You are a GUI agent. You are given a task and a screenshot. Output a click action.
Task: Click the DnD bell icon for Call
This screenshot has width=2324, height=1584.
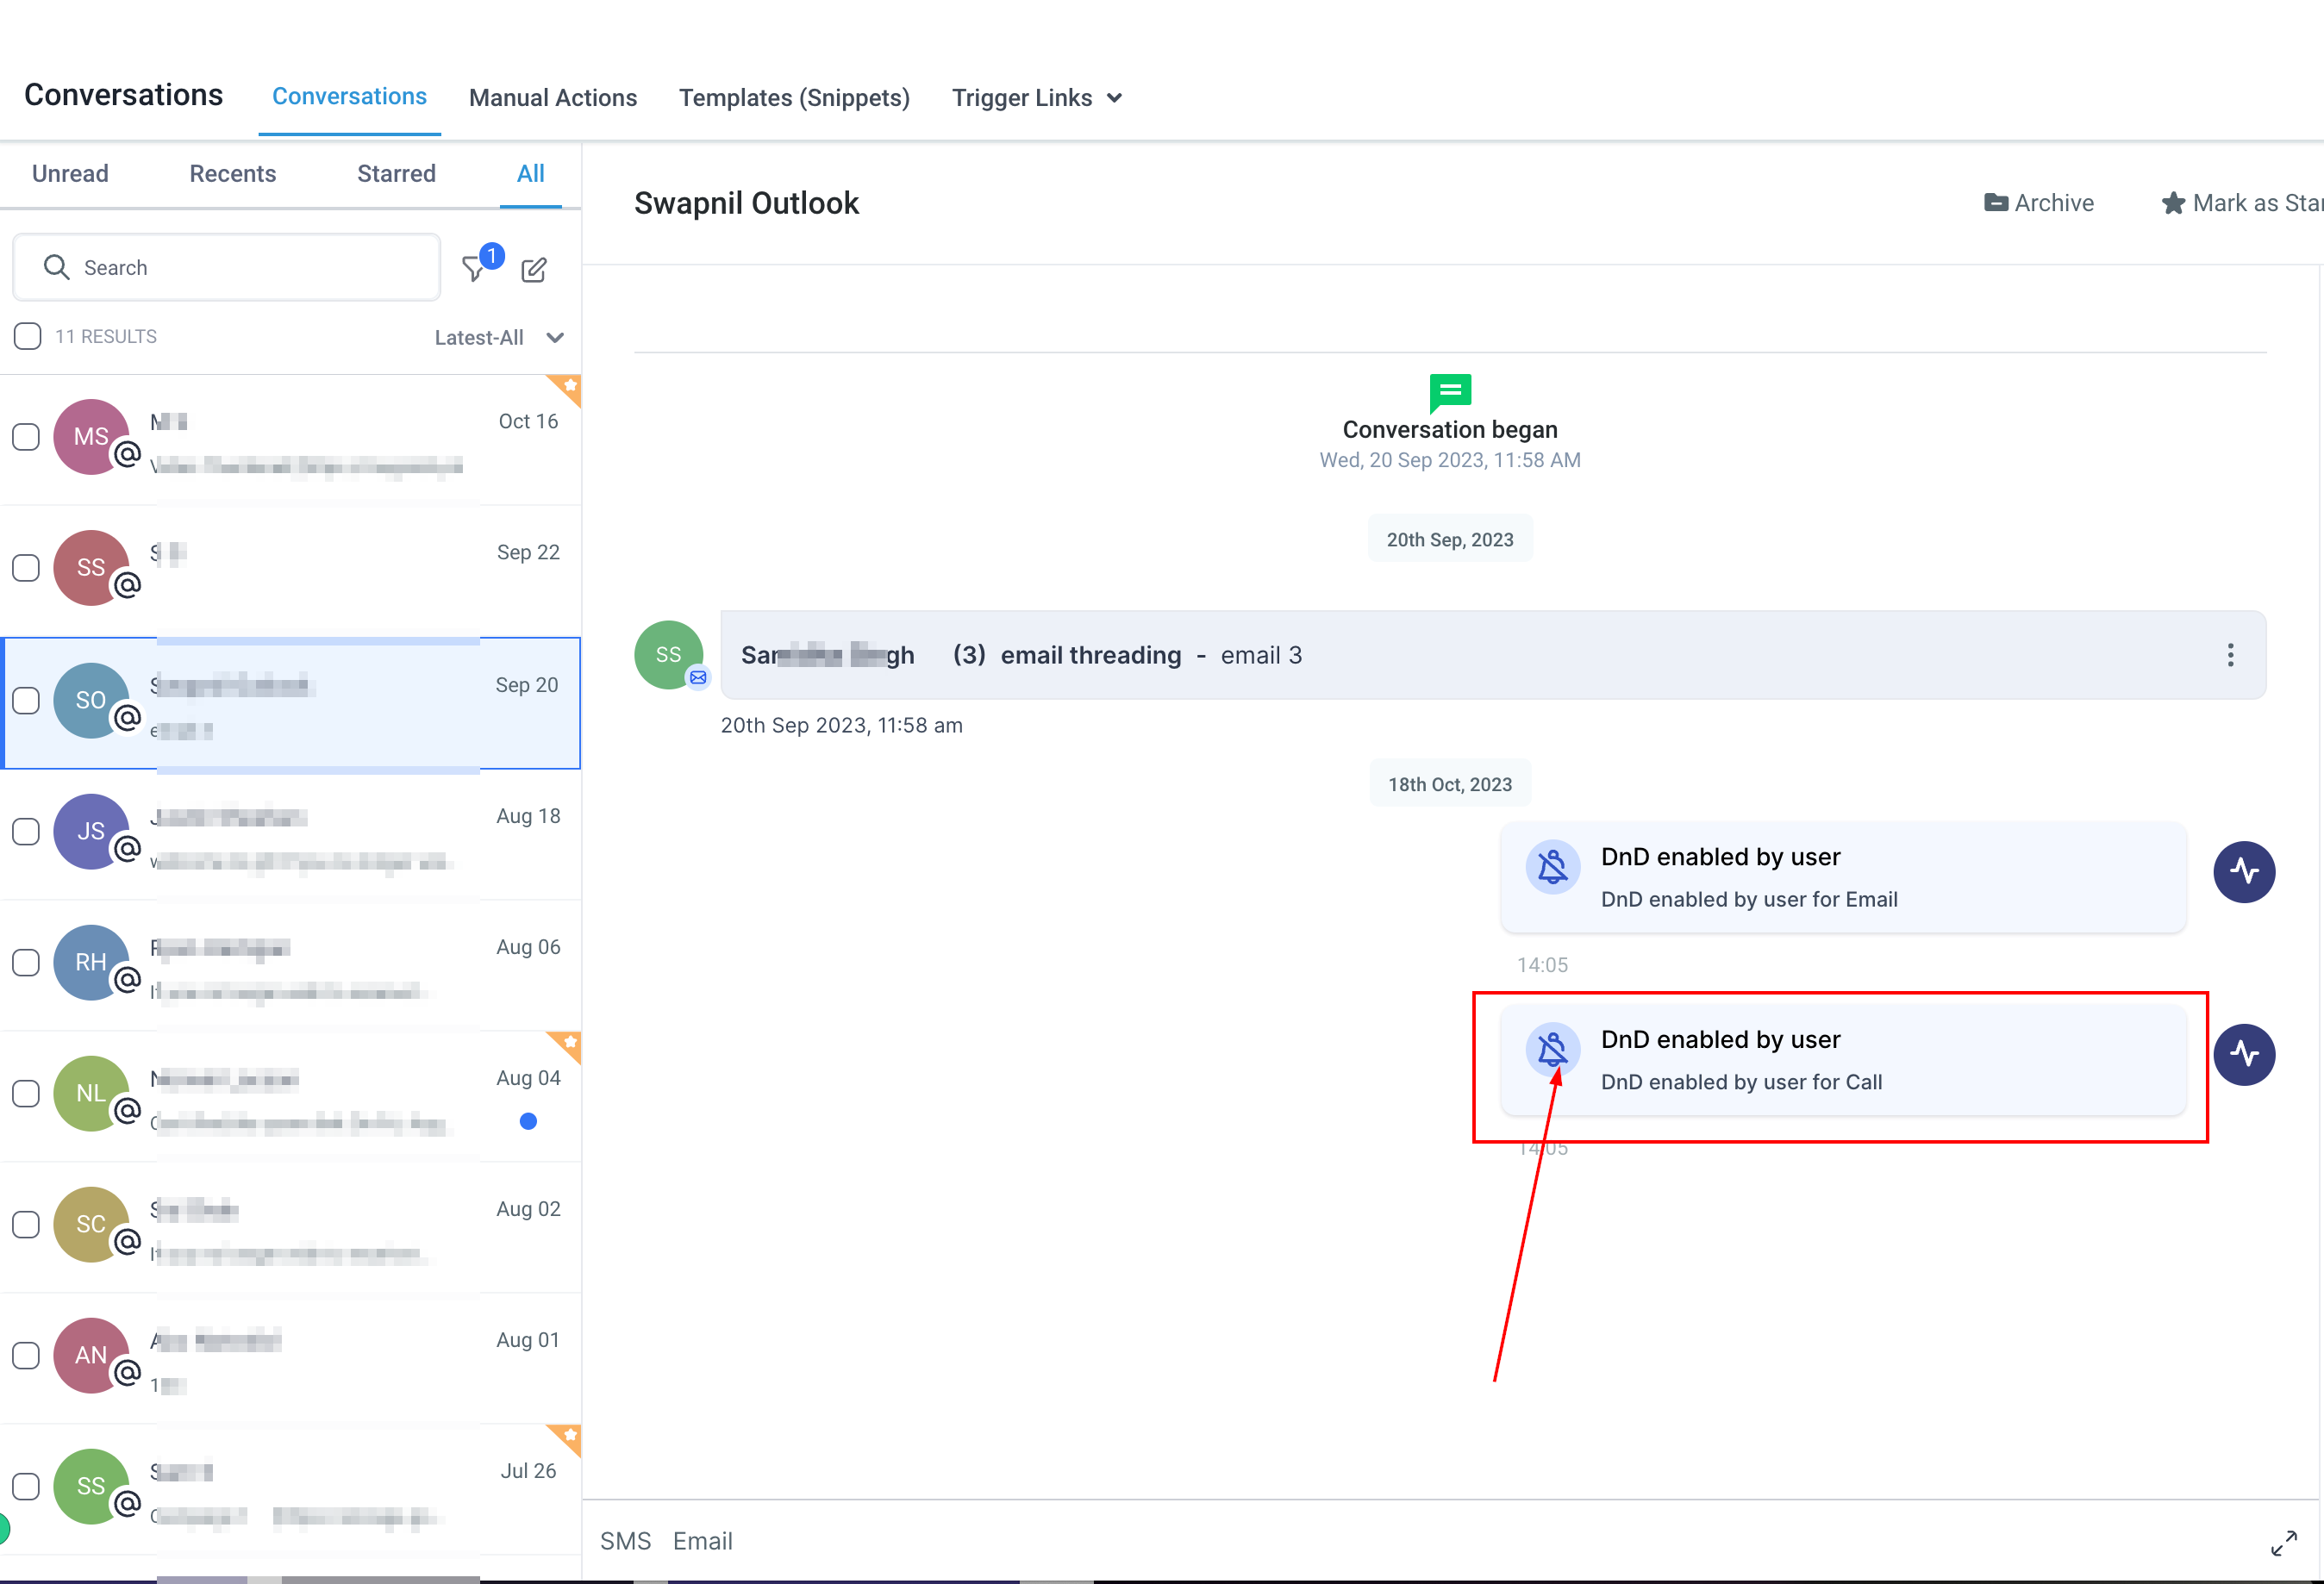click(x=1552, y=1049)
